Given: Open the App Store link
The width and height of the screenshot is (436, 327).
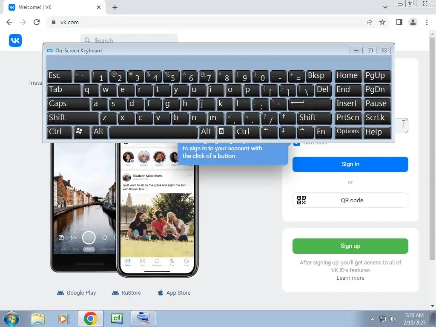Looking at the screenshot, I should [x=174, y=293].
